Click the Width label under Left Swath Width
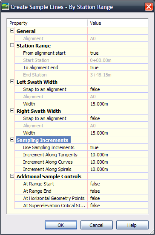Screen dimensions: 155x235 pos(29,104)
